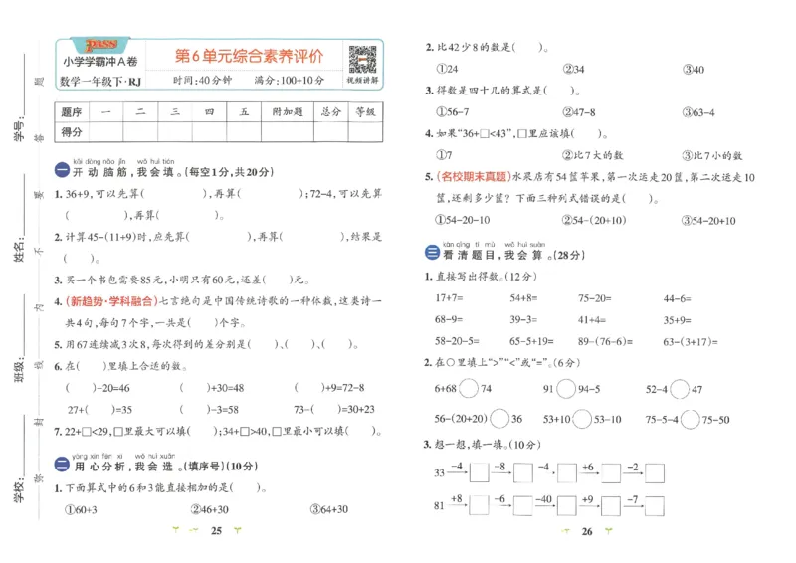The image size is (796, 563).
Task: Select option ①24
Action: coord(447,69)
